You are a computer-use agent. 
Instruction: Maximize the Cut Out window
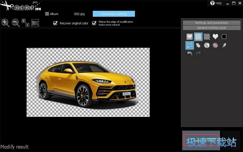click(x=234, y=3)
